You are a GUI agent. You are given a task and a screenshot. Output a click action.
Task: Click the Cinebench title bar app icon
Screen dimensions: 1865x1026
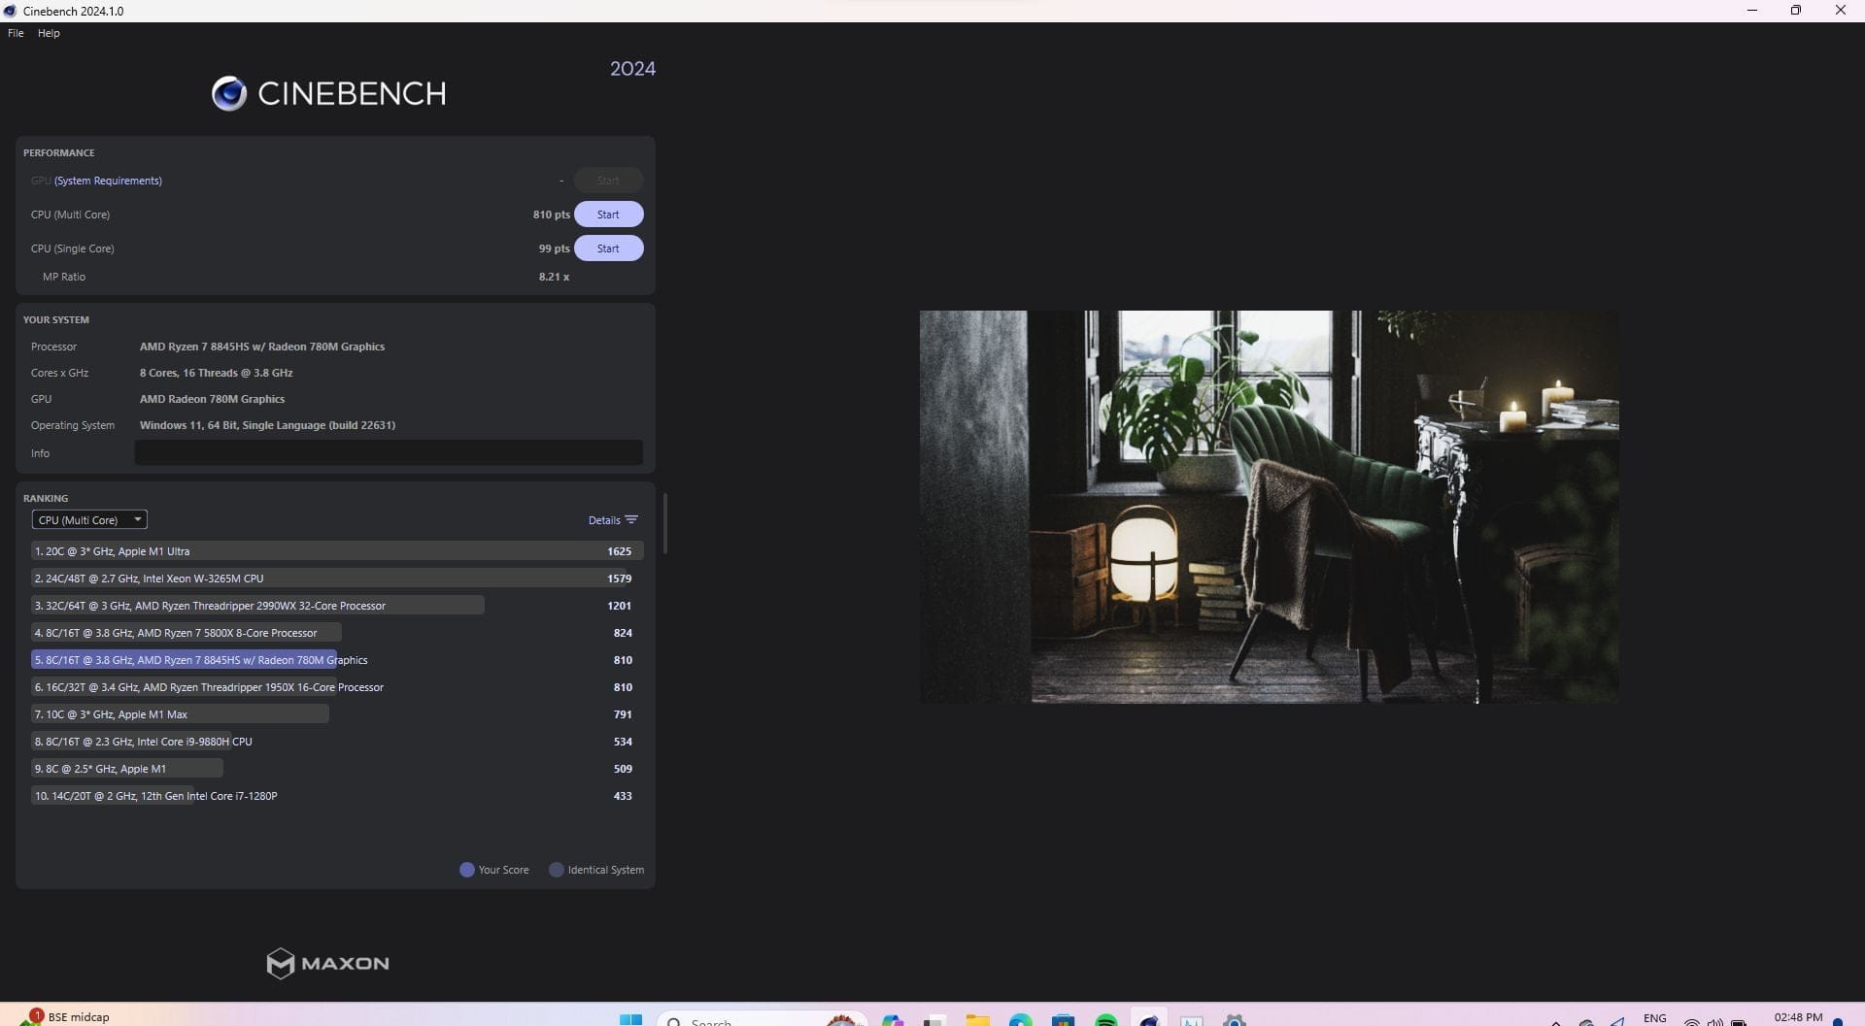10,11
